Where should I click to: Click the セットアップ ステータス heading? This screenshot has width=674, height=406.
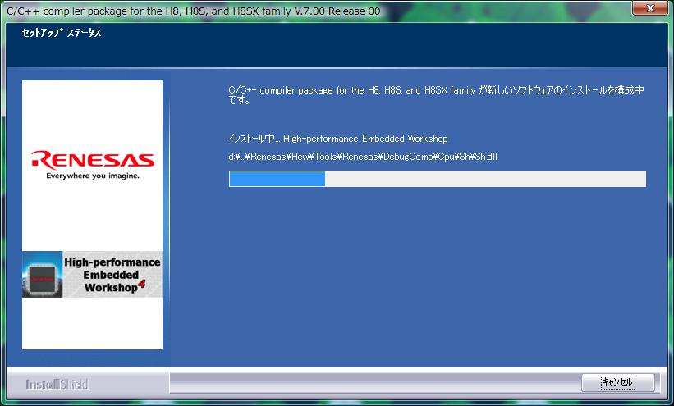[x=61, y=34]
